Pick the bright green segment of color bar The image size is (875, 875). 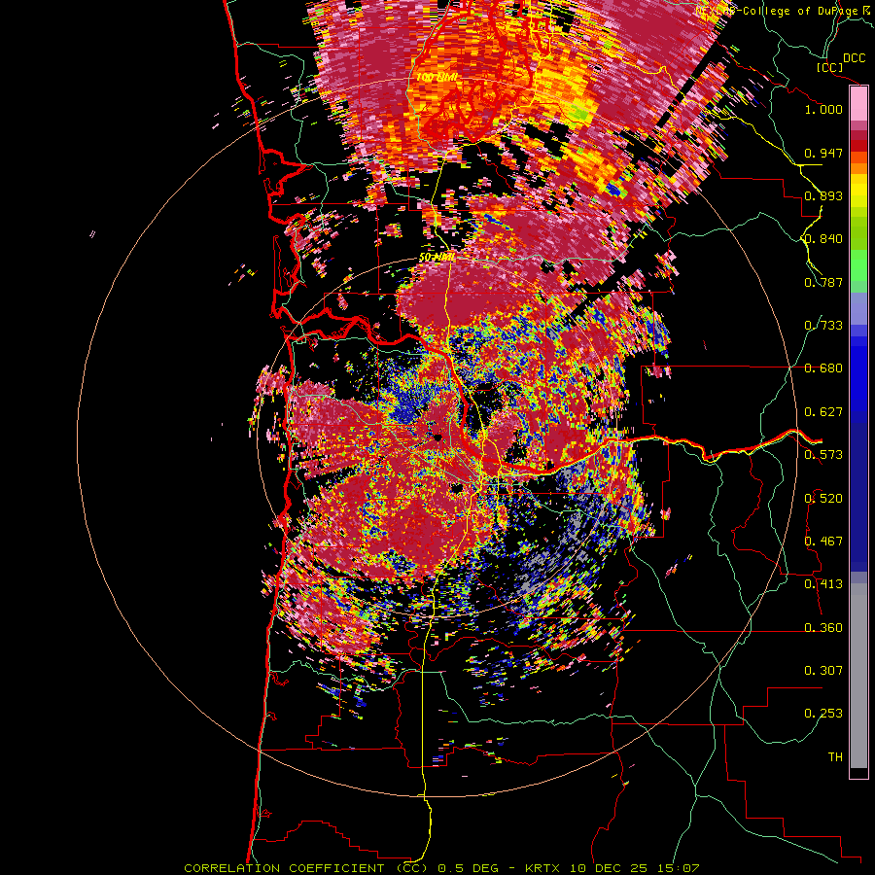[858, 265]
